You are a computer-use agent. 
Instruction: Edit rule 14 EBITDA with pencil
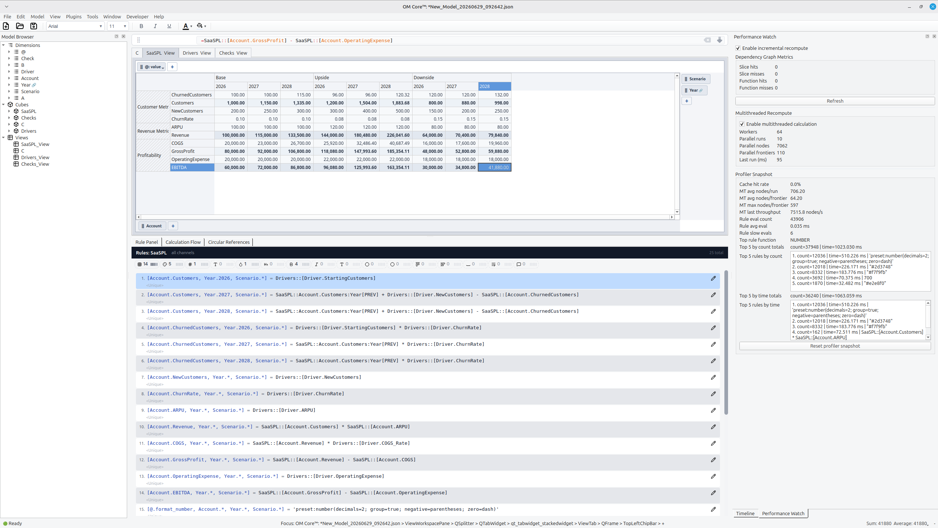(713, 493)
